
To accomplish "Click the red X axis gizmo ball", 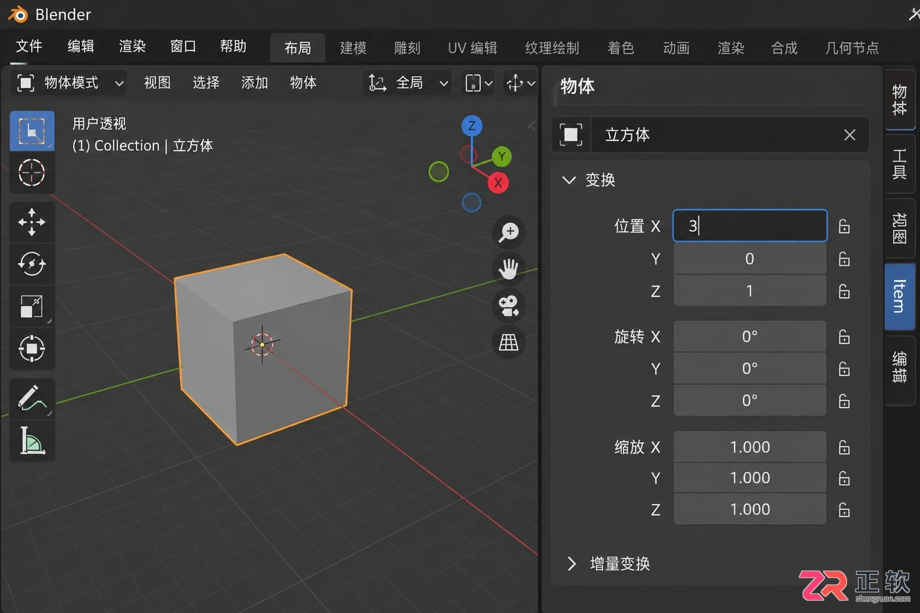I will (498, 183).
